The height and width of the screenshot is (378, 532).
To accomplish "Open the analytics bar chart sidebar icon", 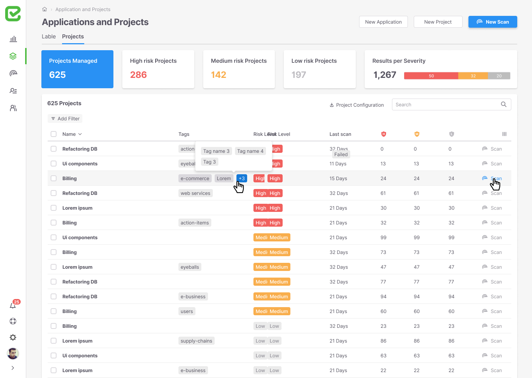I will [x=13, y=39].
